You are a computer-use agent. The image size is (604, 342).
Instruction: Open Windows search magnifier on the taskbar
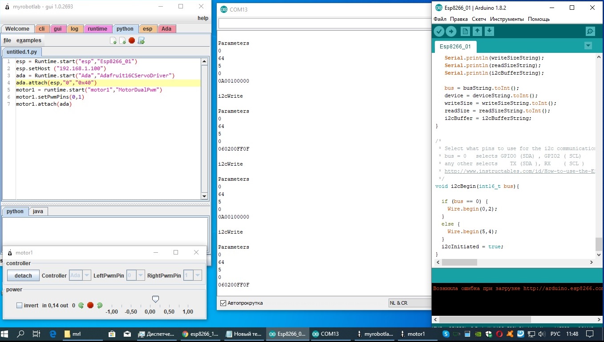click(21, 334)
